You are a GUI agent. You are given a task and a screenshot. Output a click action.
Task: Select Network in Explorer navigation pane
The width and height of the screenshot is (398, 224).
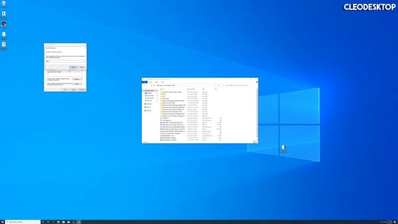(148, 111)
